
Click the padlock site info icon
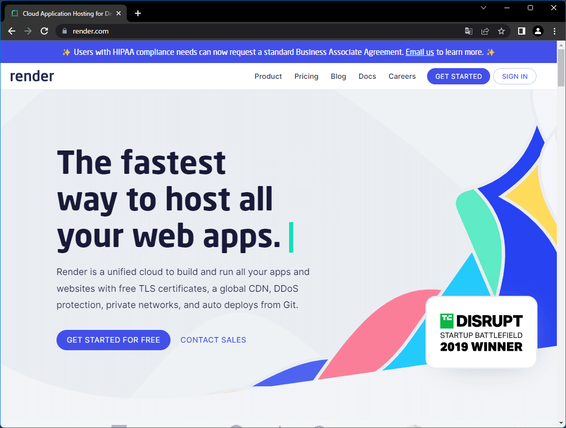pyautogui.click(x=65, y=32)
